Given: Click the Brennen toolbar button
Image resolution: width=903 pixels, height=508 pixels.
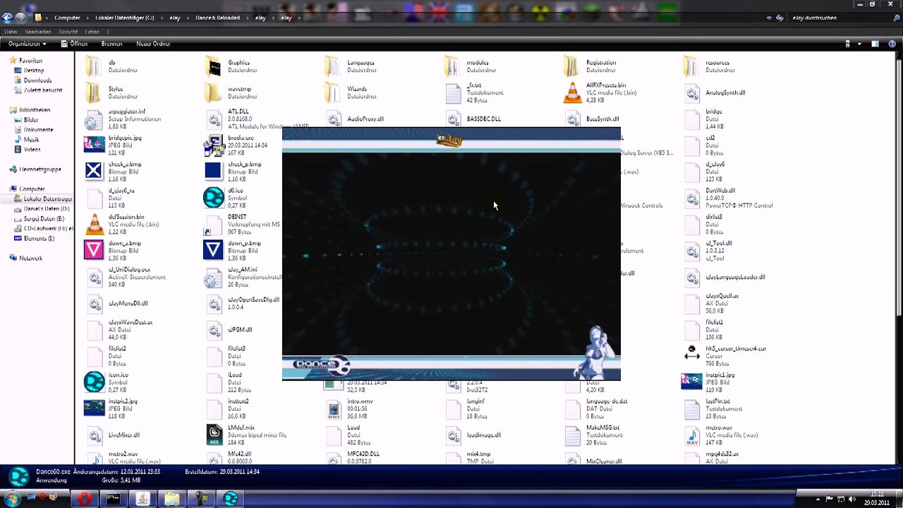Looking at the screenshot, I should point(111,44).
